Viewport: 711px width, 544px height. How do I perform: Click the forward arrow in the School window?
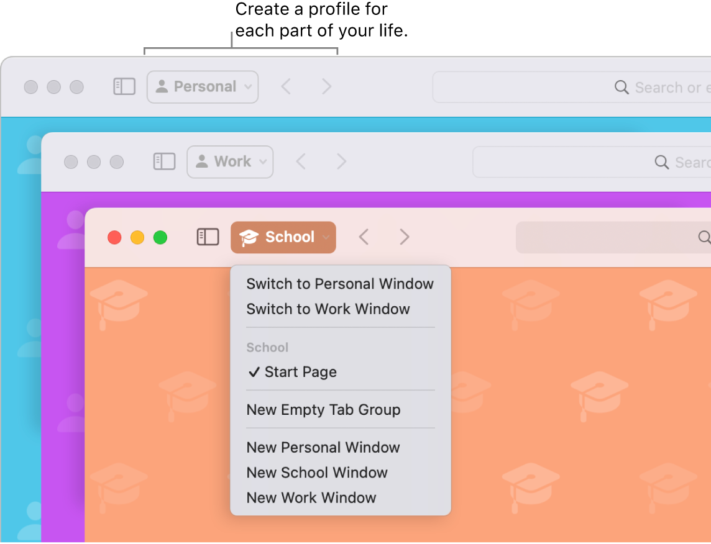point(404,237)
